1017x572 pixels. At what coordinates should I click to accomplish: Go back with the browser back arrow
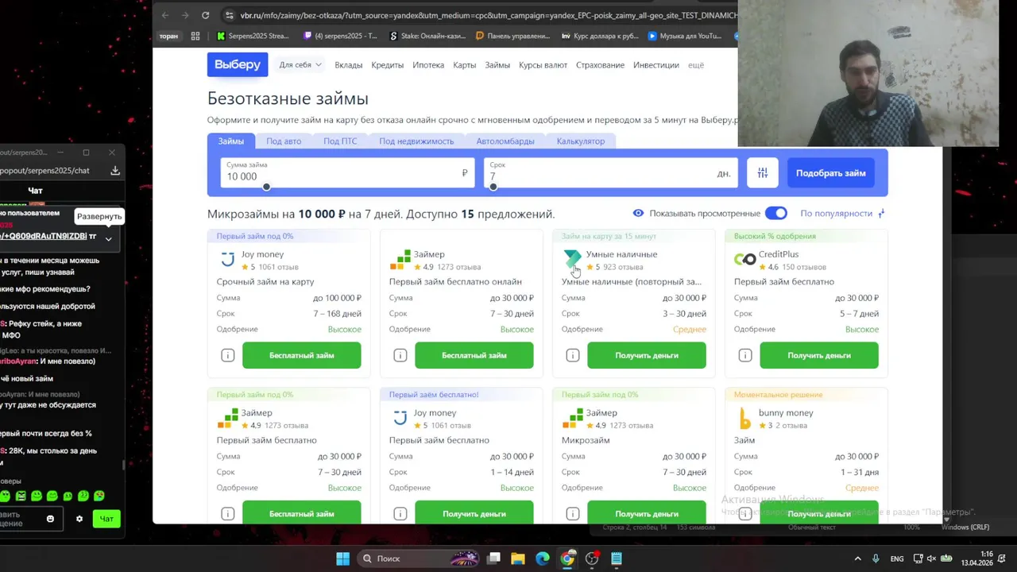[165, 15]
